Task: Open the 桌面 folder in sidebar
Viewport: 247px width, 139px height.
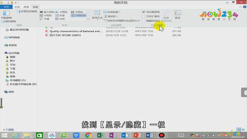Action: click(11, 76)
